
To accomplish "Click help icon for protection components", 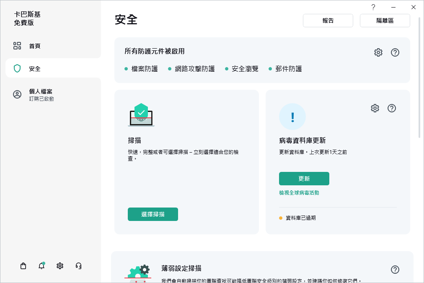I will (x=395, y=52).
